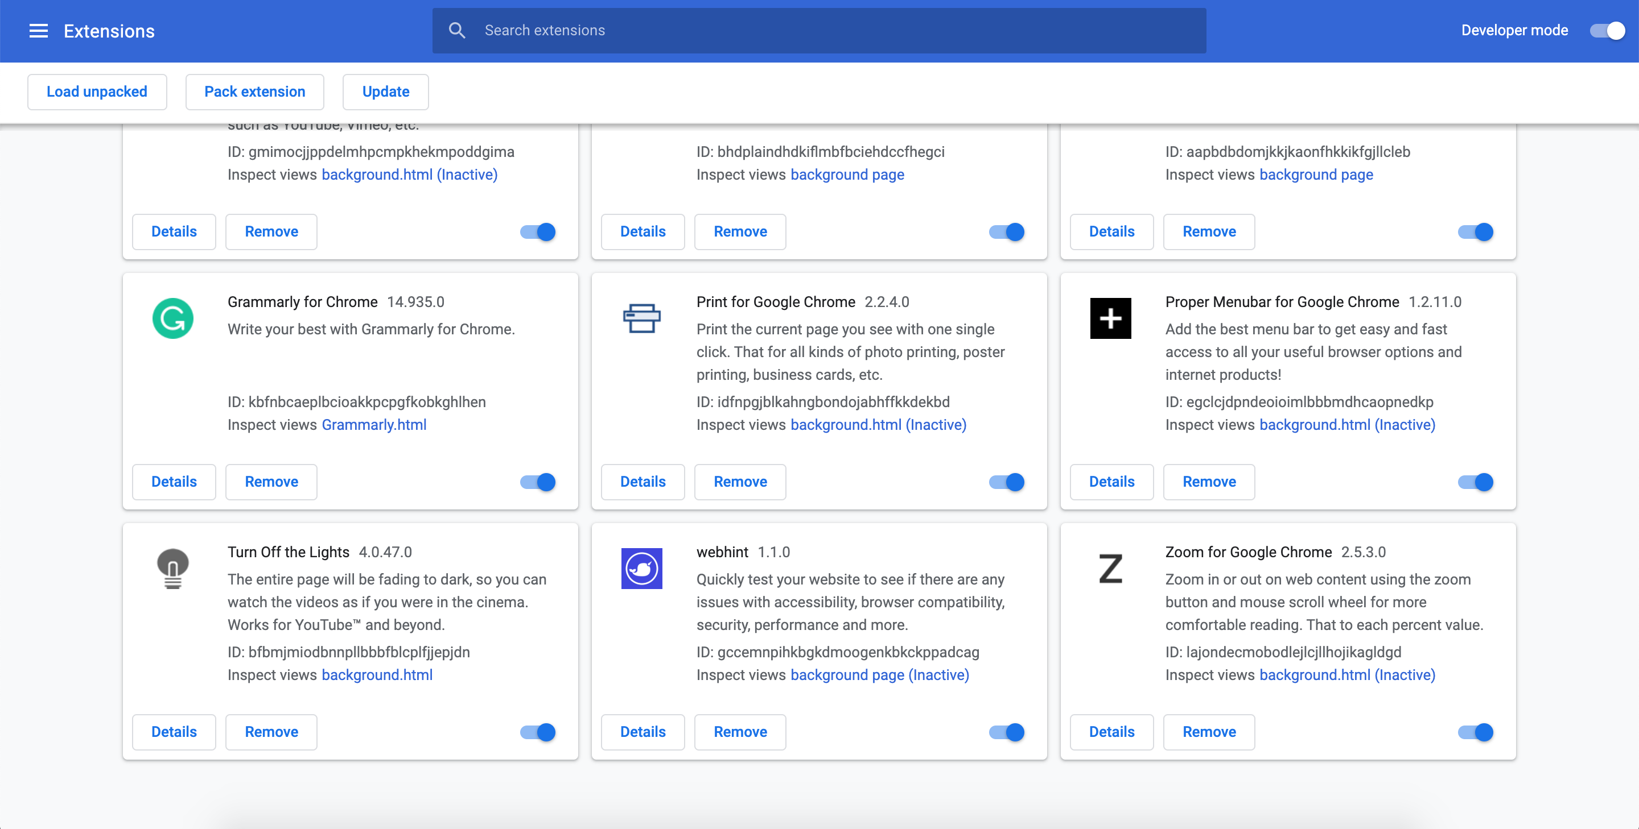This screenshot has height=829, width=1639.
Task: Remove extension with ID bhdplaindhdkiflmbfbciehdccfhegci
Action: click(x=740, y=232)
